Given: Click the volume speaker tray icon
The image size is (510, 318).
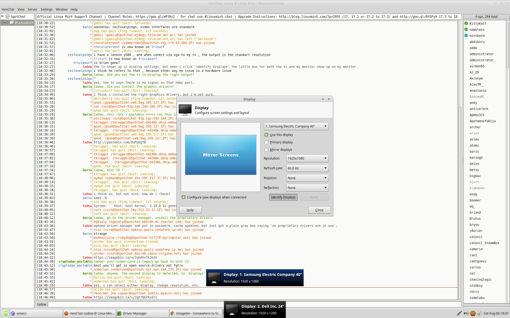Looking at the screenshot, I should point(466,313).
